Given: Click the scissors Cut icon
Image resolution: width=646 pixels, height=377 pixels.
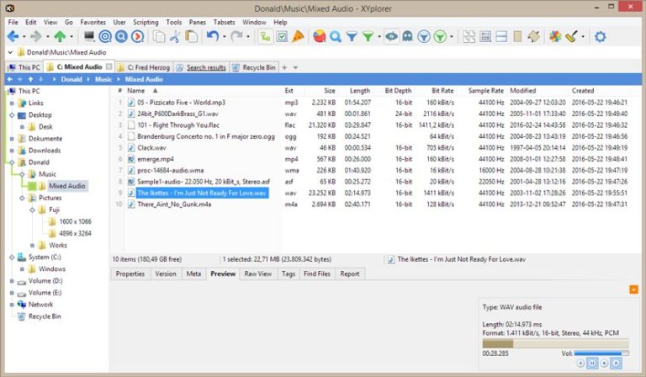Looking at the screenshot, I should pyautogui.click(x=175, y=37).
